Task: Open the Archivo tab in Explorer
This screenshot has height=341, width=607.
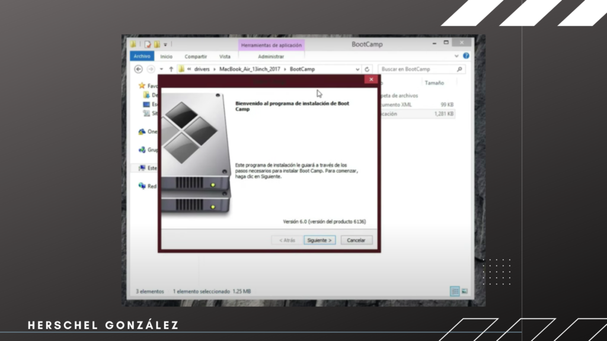Action: (x=142, y=56)
